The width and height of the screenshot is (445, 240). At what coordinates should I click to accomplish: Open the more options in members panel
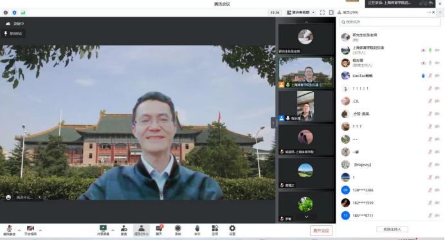428,12
